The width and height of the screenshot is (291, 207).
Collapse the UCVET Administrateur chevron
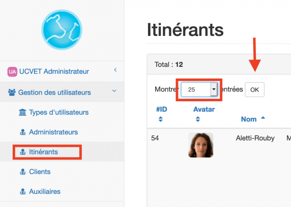click(x=115, y=71)
